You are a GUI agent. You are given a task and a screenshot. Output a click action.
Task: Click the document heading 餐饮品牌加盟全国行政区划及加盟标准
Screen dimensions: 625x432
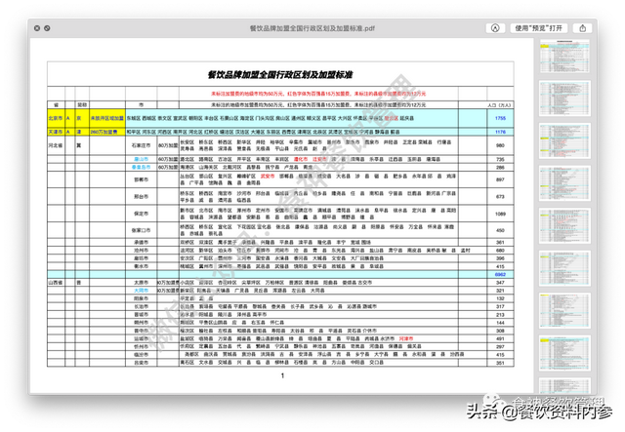[280, 74]
